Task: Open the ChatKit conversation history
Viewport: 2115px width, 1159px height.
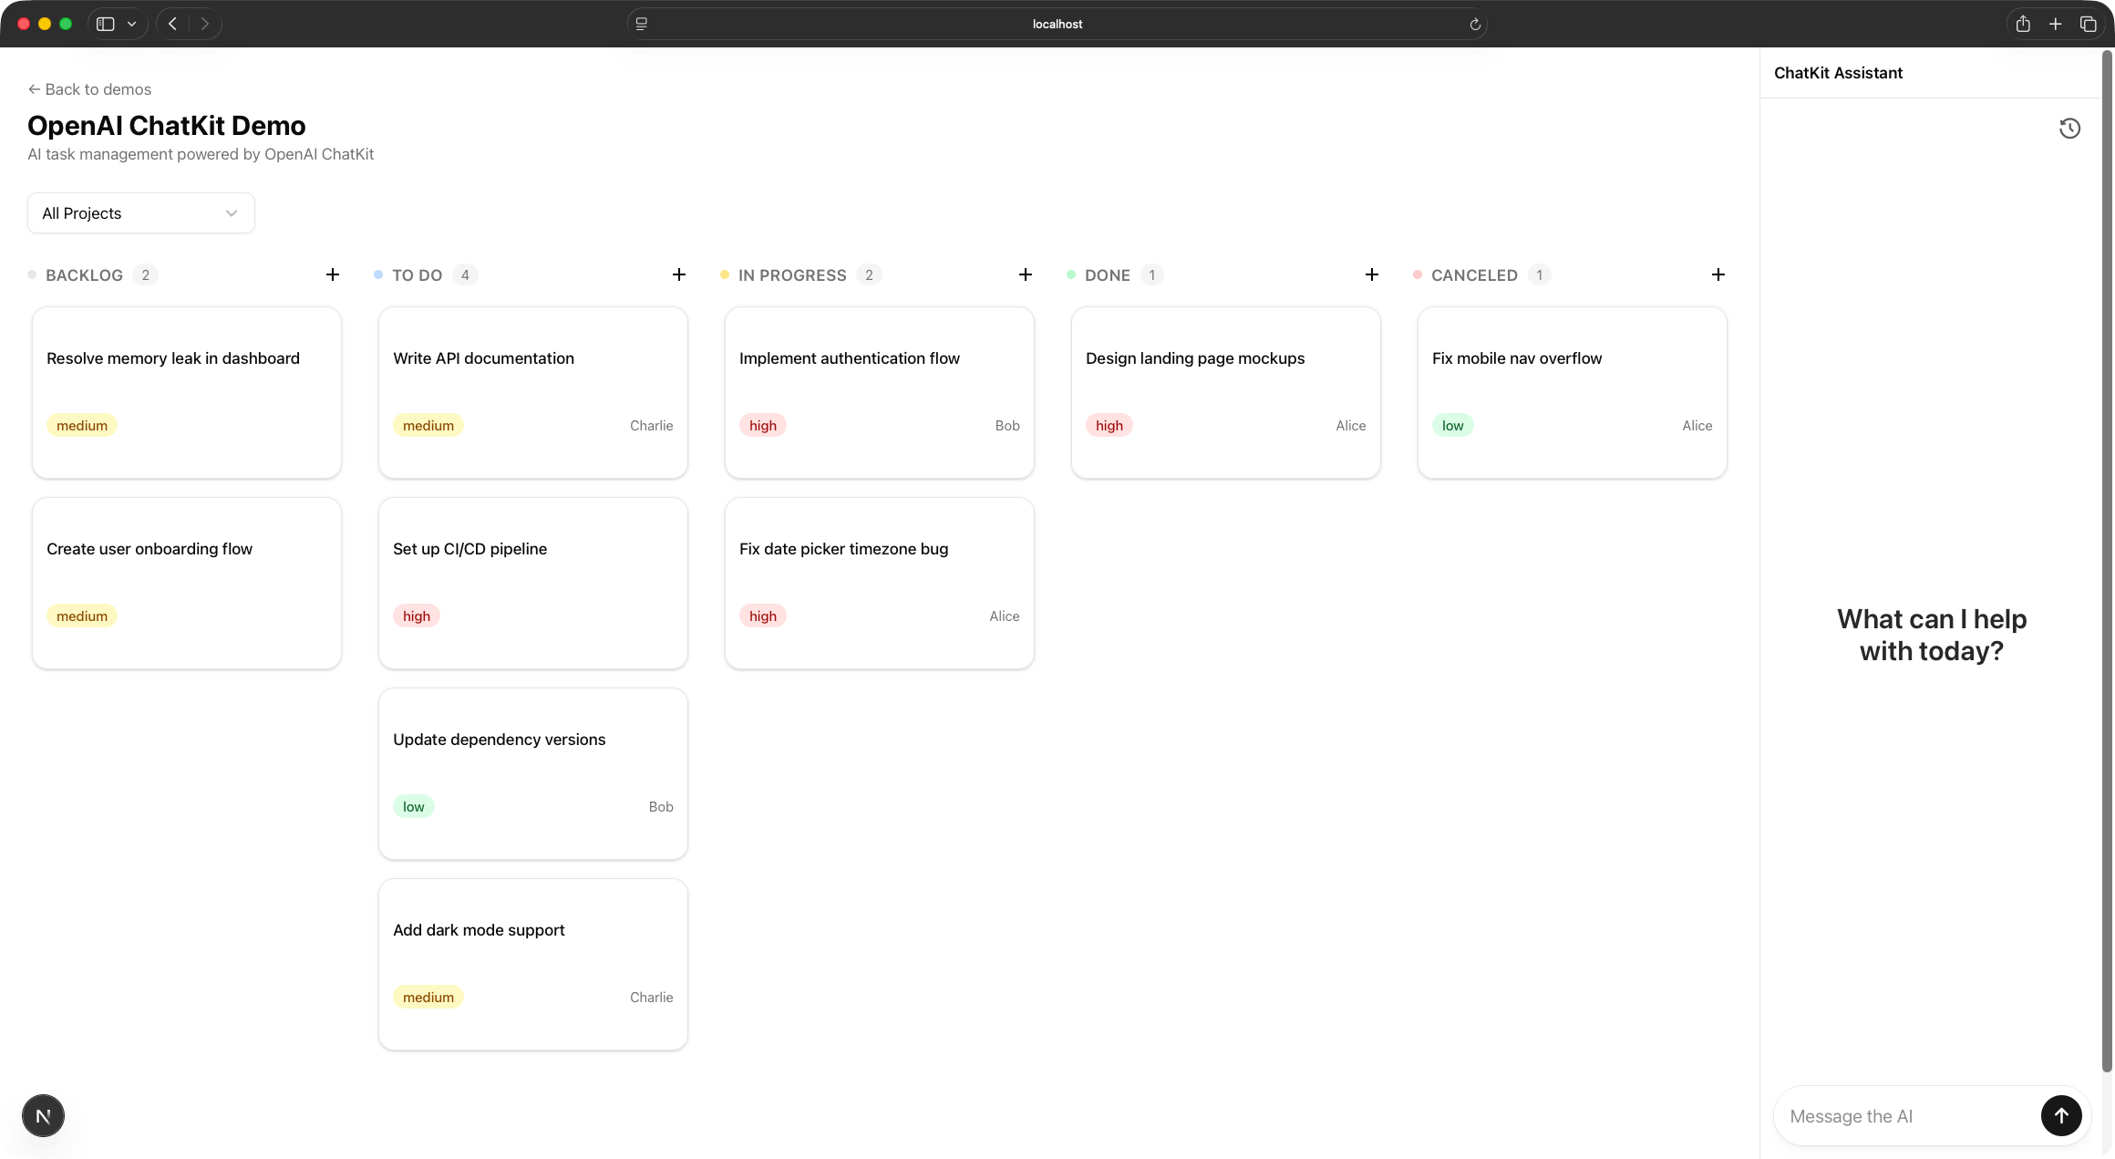Action: 2069,128
